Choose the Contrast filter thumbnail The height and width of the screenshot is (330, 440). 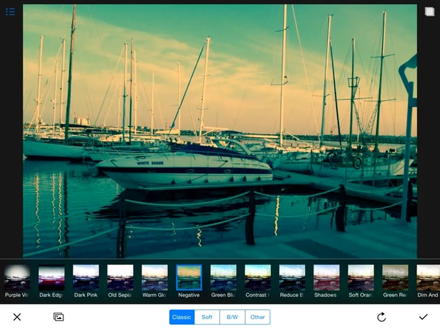point(257,278)
